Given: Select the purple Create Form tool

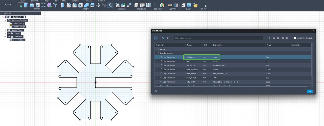Looking at the screenshot, I should [x=49, y=5].
